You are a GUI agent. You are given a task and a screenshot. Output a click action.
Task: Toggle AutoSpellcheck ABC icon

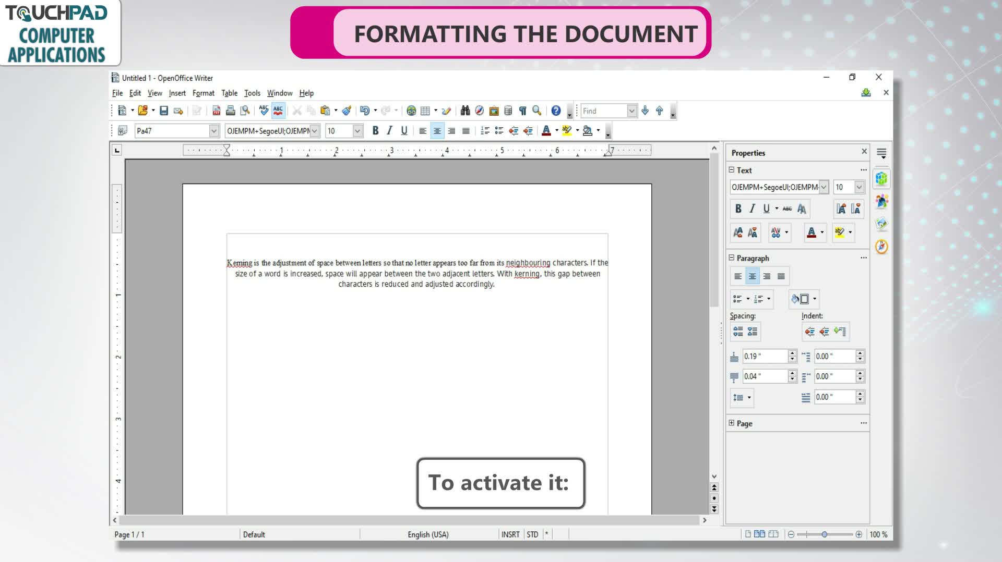[278, 111]
